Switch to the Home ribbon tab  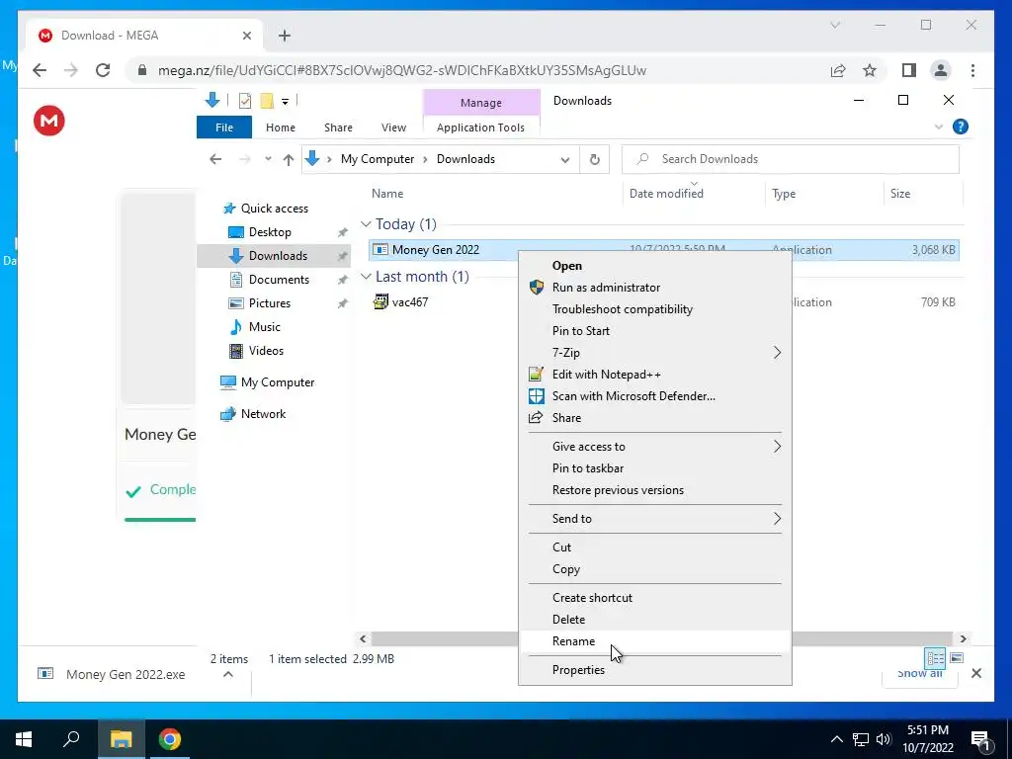(x=280, y=127)
